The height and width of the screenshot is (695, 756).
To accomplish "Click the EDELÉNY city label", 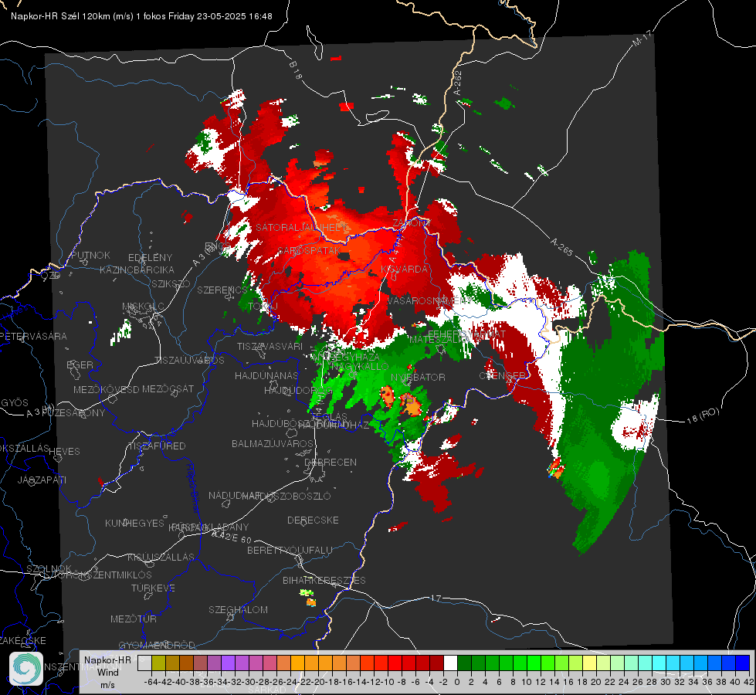I will click(x=150, y=258).
